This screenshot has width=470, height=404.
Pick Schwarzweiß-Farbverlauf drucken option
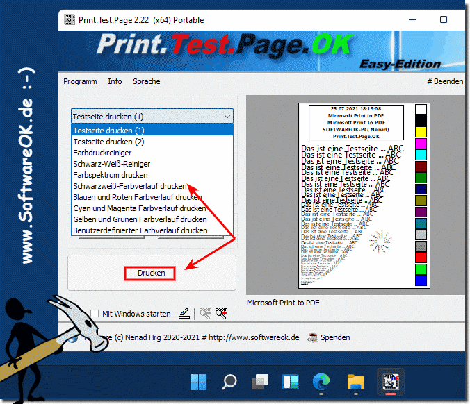[x=152, y=186]
